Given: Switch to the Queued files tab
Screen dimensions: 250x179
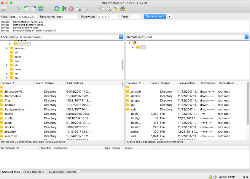Looking at the screenshot, I should (11, 172).
